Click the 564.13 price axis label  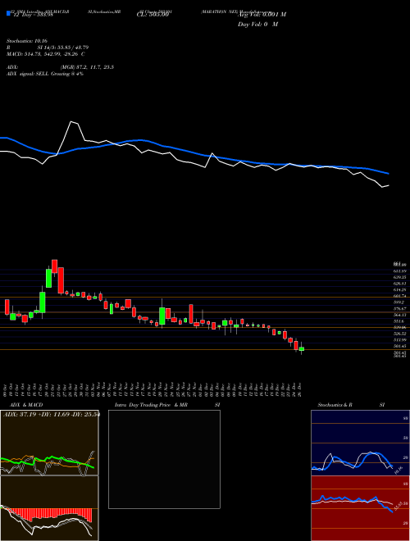pyautogui.click(x=401, y=315)
